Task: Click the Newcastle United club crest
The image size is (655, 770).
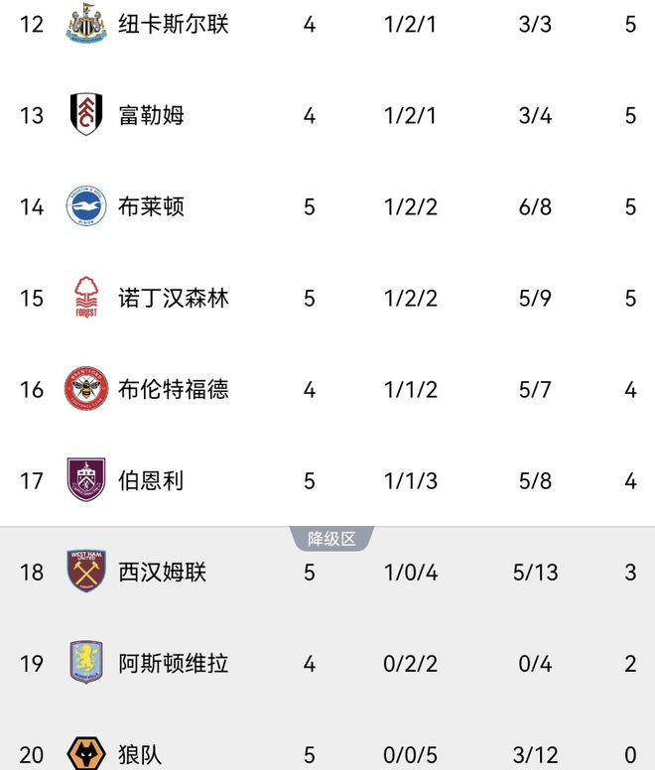Action: (86, 24)
